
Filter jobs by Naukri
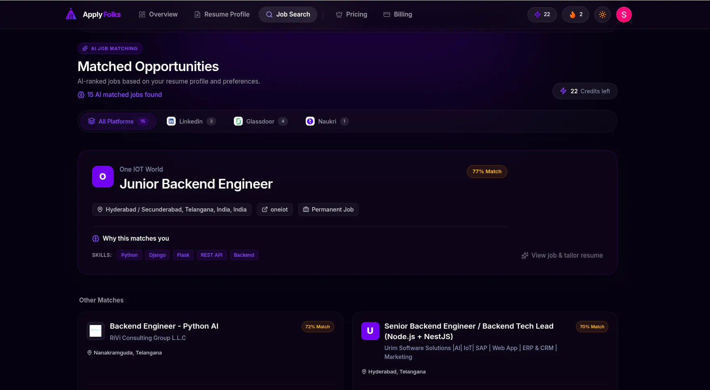(x=327, y=121)
